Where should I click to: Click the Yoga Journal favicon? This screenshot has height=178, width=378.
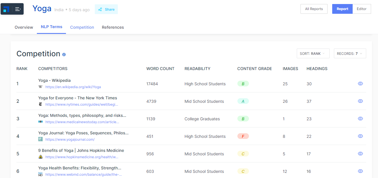(x=40, y=139)
